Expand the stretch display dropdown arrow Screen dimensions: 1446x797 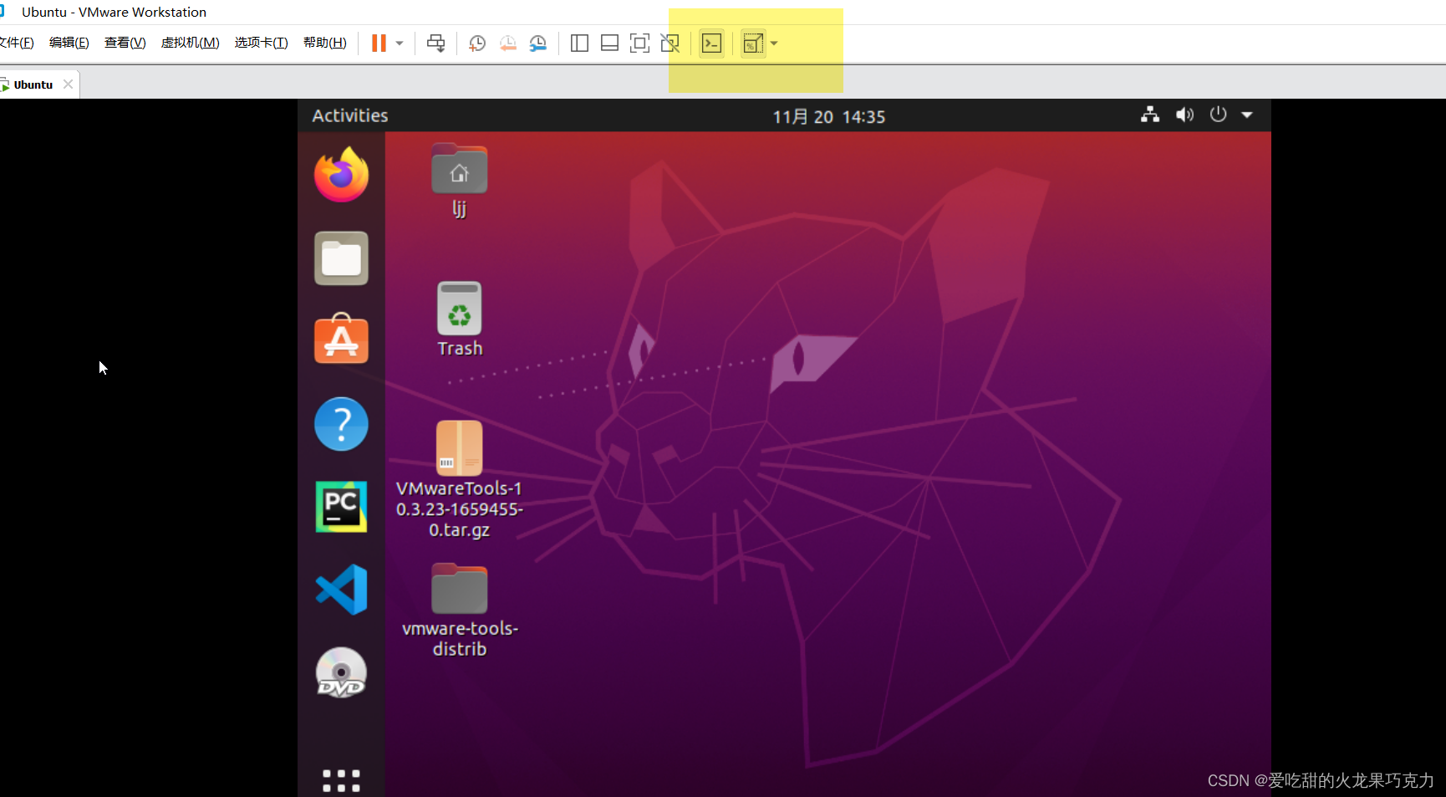pos(774,43)
